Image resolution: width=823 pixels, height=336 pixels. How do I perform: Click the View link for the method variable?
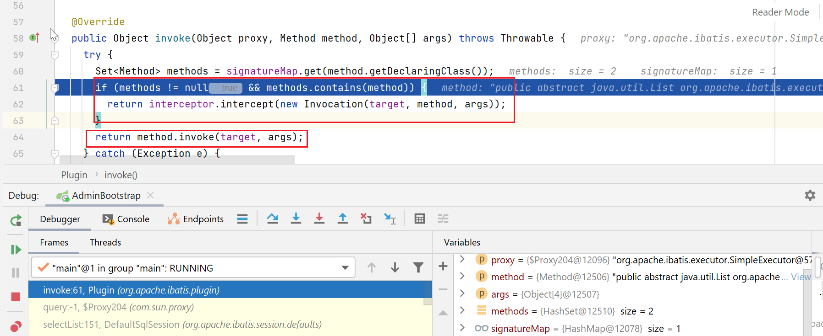801,277
